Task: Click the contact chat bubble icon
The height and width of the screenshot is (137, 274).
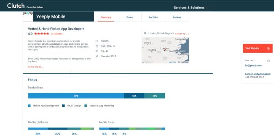Action: pyautogui.click(x=269, y=61)
